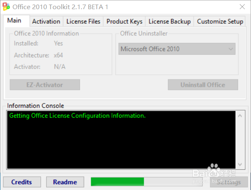
Task: Open the License Backup tab
Action: [169, 22]
